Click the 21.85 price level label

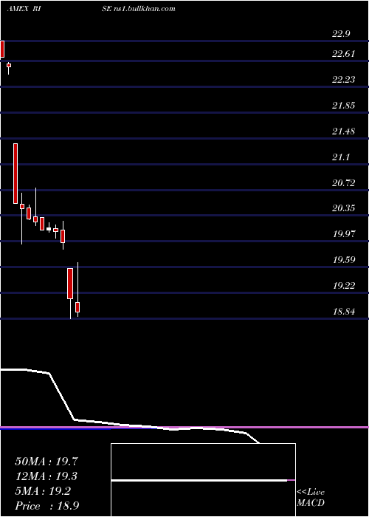pos(343,105)
